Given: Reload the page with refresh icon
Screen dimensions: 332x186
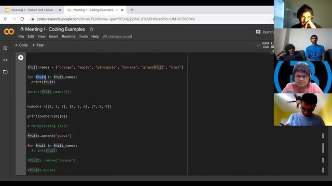Looking at the screenshot, I should click(x=22, y=19).
